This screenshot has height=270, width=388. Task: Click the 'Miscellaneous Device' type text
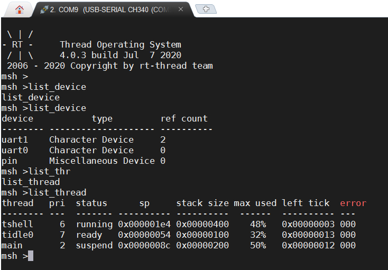click(101, 161)
